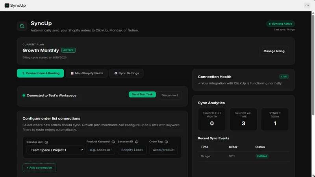Click the Synced This Month card
315x177 pixels.
[212, 120]
